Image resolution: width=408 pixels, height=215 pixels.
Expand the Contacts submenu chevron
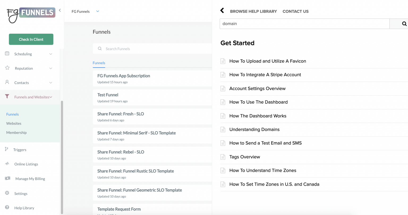click(51, 82)
